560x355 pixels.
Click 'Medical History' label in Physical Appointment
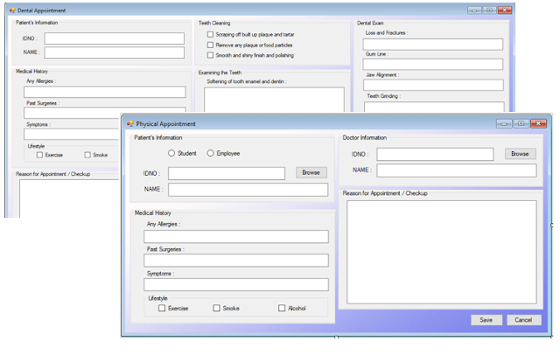[153, 212]
